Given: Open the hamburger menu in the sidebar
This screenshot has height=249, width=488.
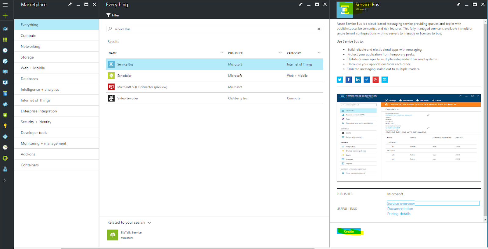Looking at the screenshot, I should coord(5,5).
